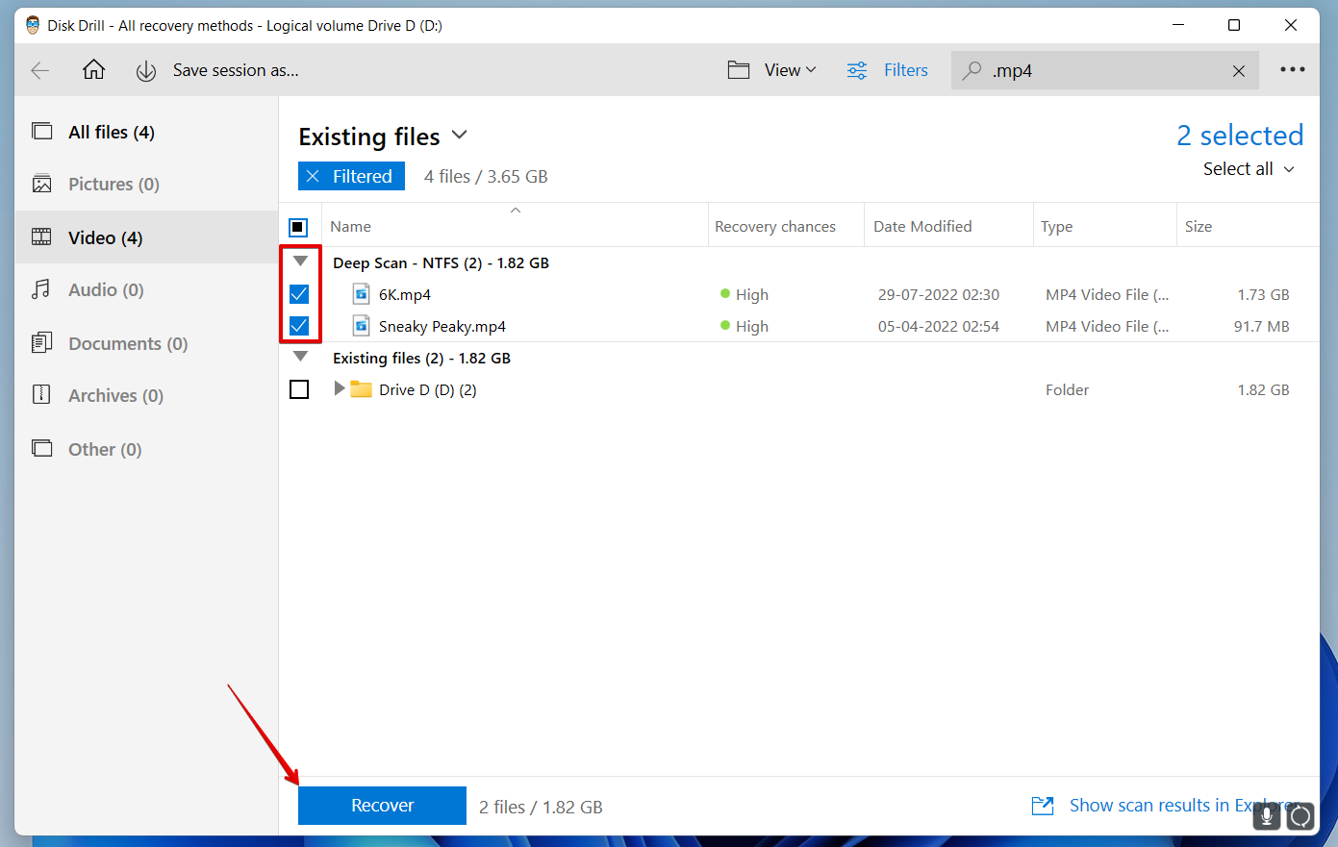
Task: Sort by Size column header
Action: [1248, 227]
